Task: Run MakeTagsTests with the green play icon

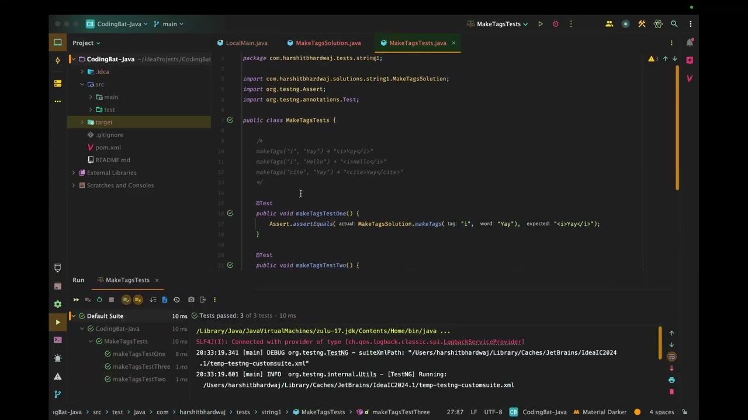Action: pos(541,24)
